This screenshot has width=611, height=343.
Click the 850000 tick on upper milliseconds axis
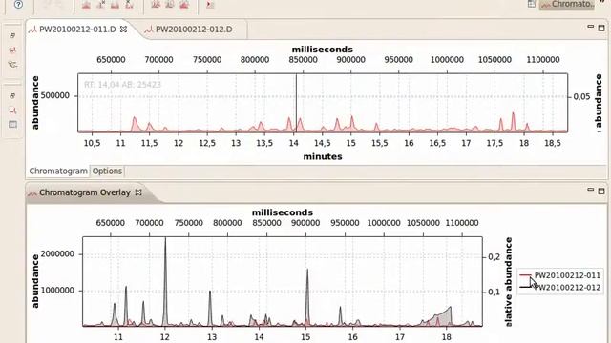click(x=303, y=60)
